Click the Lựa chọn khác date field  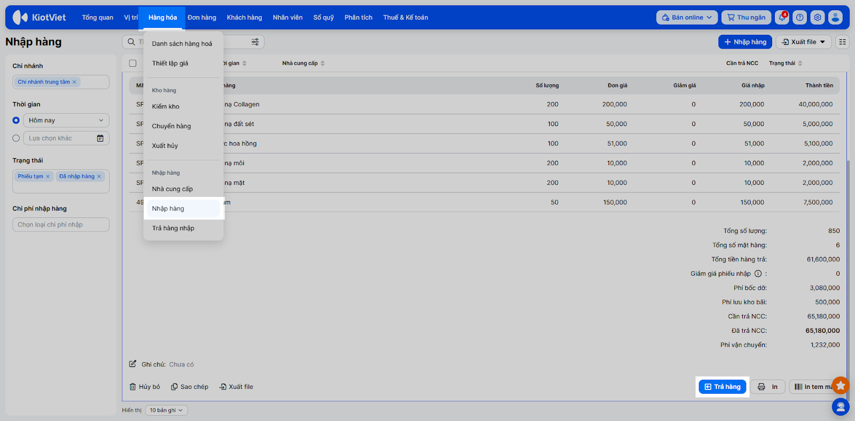(x=66, y=138)
